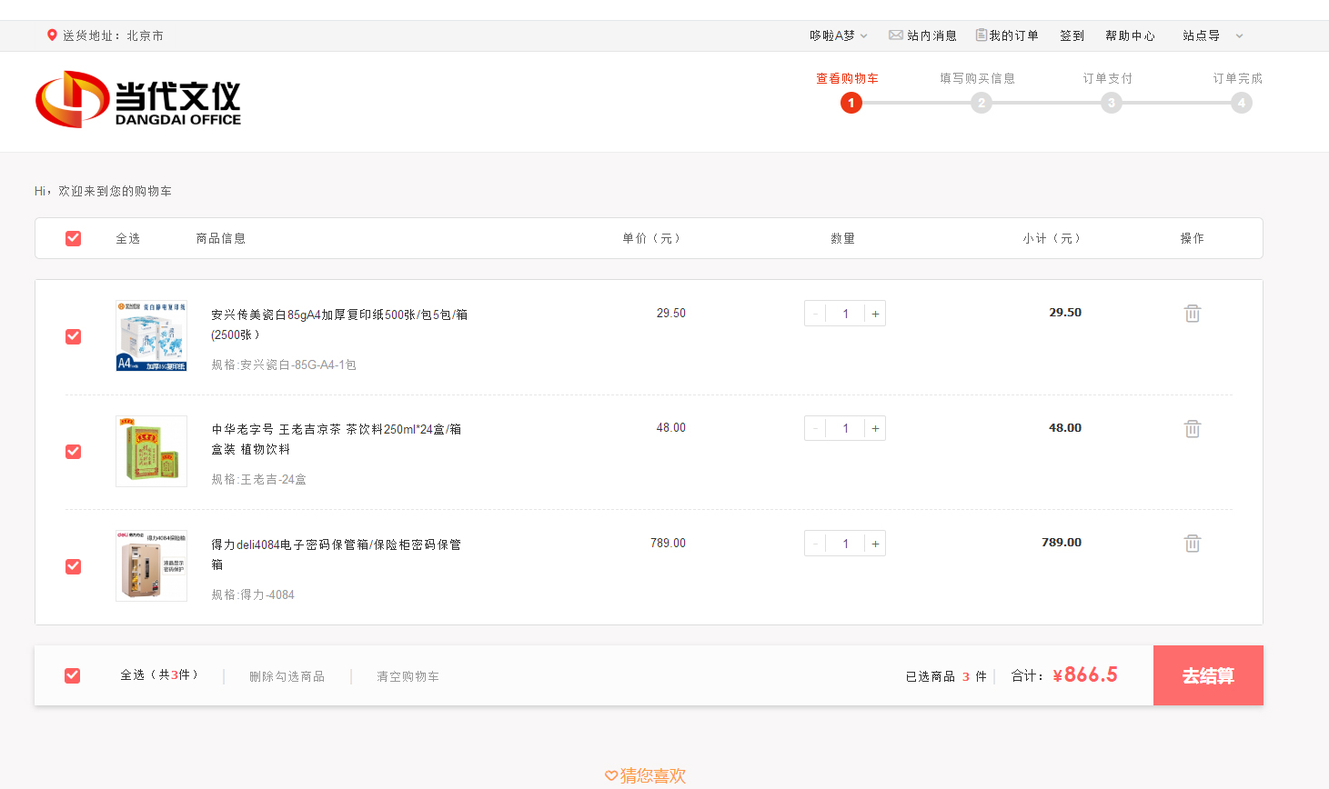
Task: Uncheck the 安兴传美瓷白 copy paper checkbox
Action: [74, 336]
